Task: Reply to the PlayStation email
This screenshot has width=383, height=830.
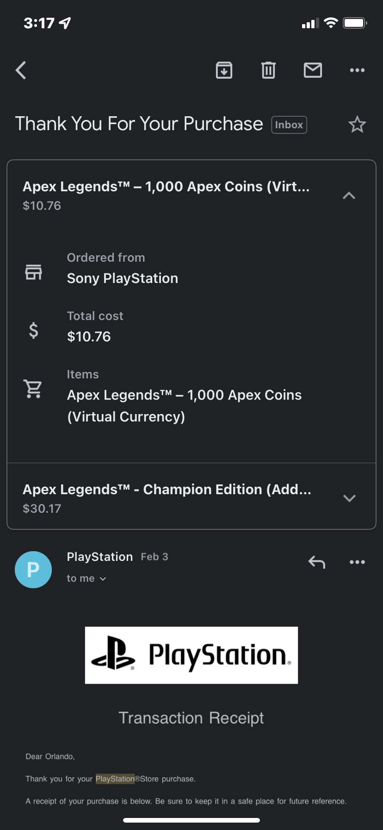Action: (x=317, y=562)
